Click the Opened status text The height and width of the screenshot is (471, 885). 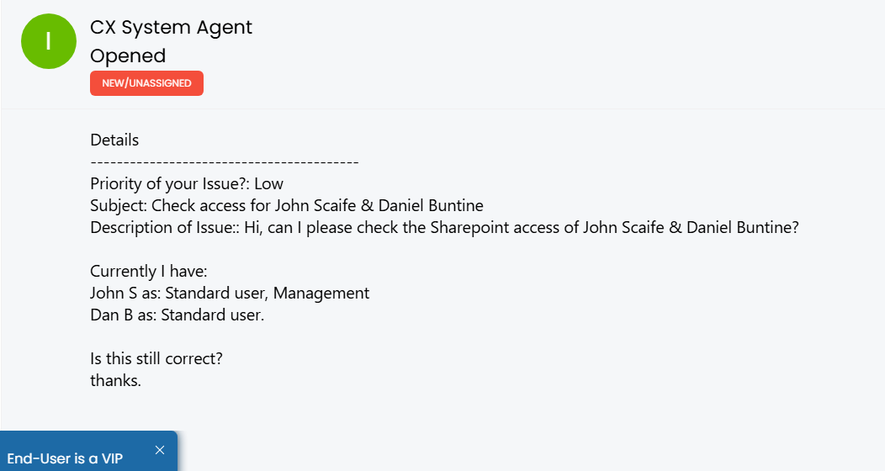128,56
